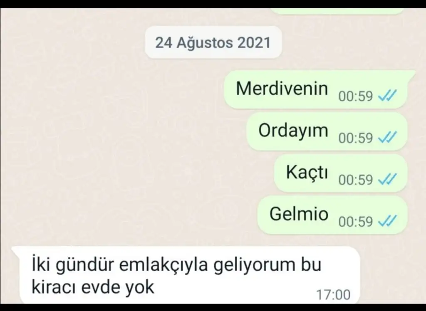Click the partially visible green bubble at top
Screen dimensions: 426x311
coord(337,11)
